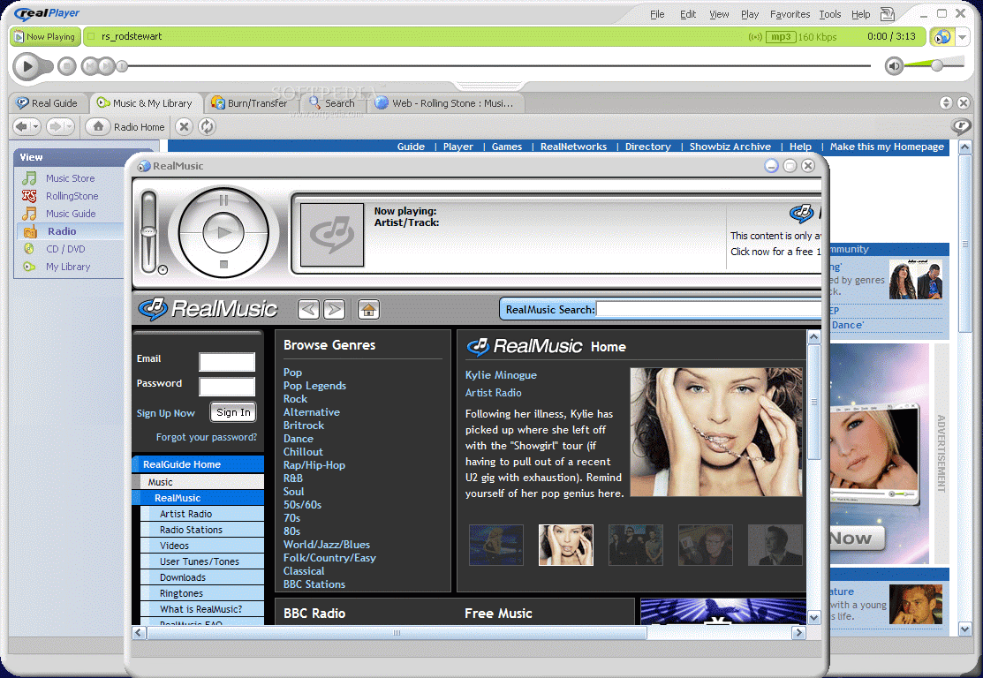Click the Email input field
This screenshot has height=678, width=983.
tap(227, 362)
